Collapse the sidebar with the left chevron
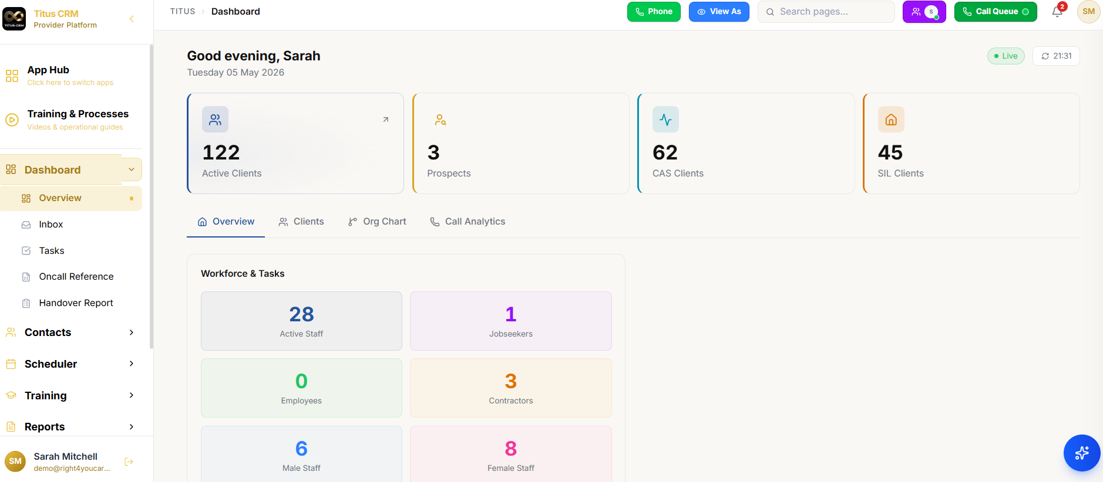This screenshot has width=1103, height=482. click(x=132, y=19)
